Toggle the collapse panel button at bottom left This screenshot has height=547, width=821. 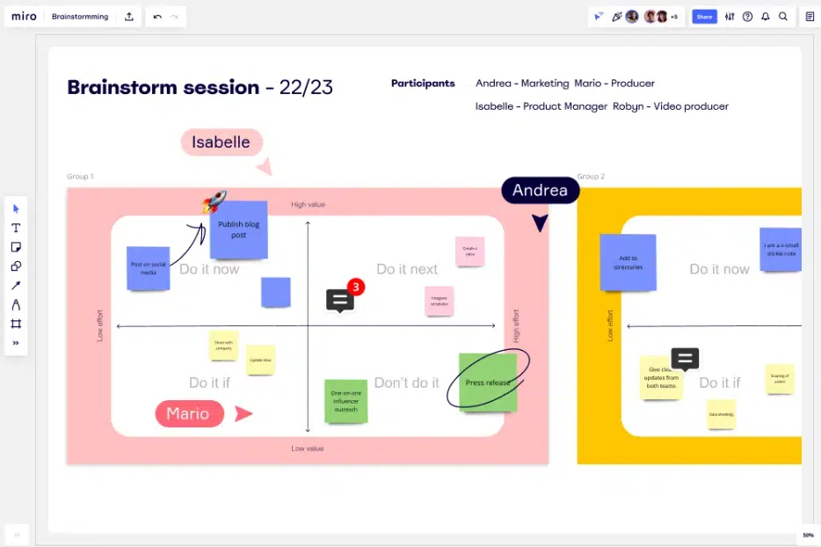[x=16, y=535]
